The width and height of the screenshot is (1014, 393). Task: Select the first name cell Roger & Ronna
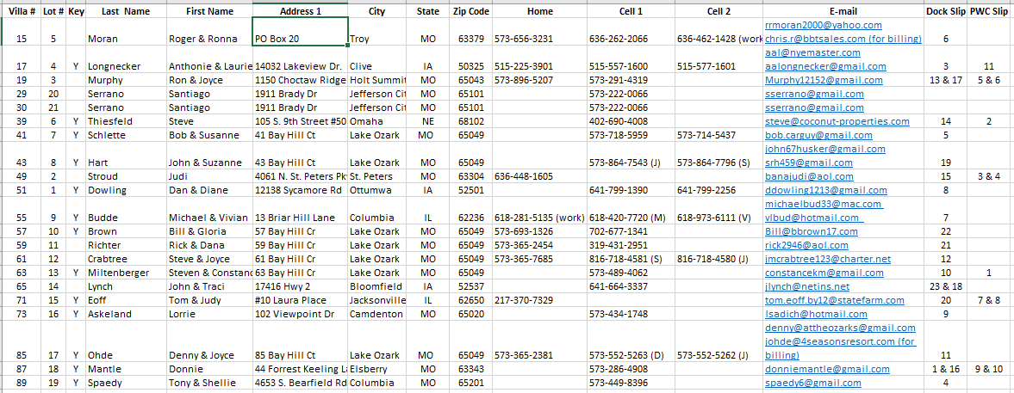click(209, 33)
